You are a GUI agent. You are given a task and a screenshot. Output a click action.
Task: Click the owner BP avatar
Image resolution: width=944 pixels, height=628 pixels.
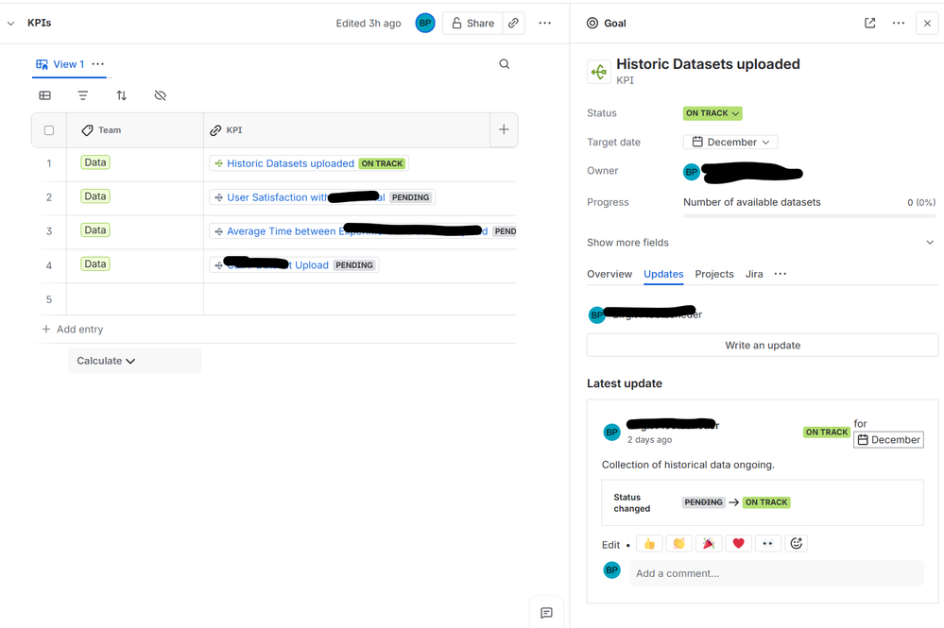692,172
